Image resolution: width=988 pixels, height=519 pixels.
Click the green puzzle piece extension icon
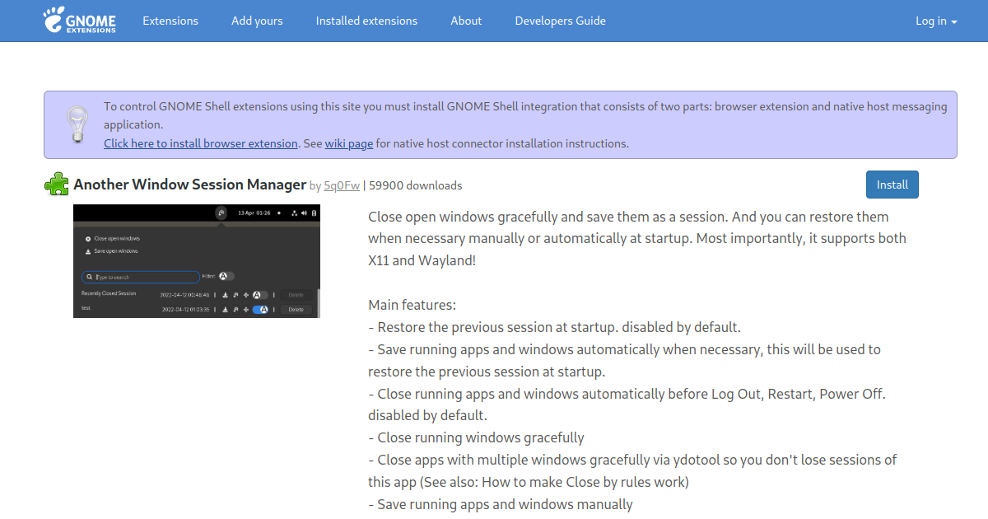57,185
